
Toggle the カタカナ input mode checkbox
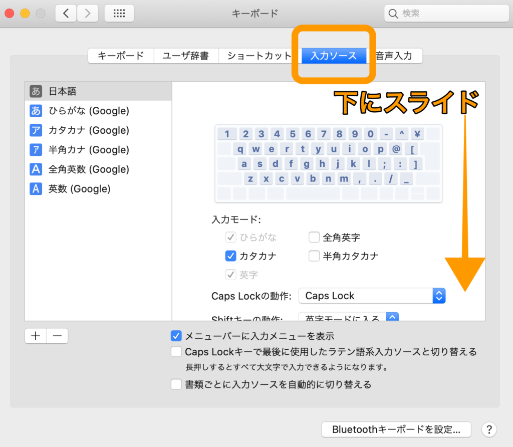(x=230, y=256)
